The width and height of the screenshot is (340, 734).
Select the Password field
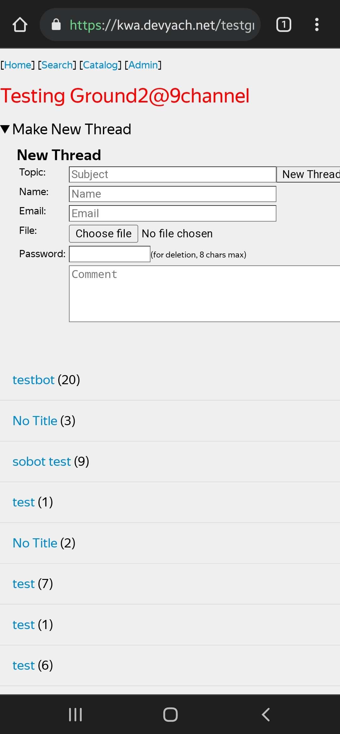click(110, 254)
